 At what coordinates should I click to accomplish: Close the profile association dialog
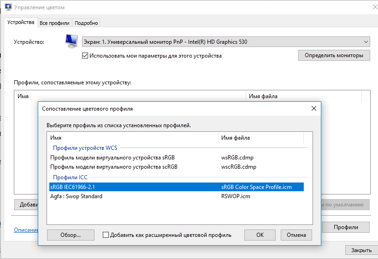tap(313, 108)
